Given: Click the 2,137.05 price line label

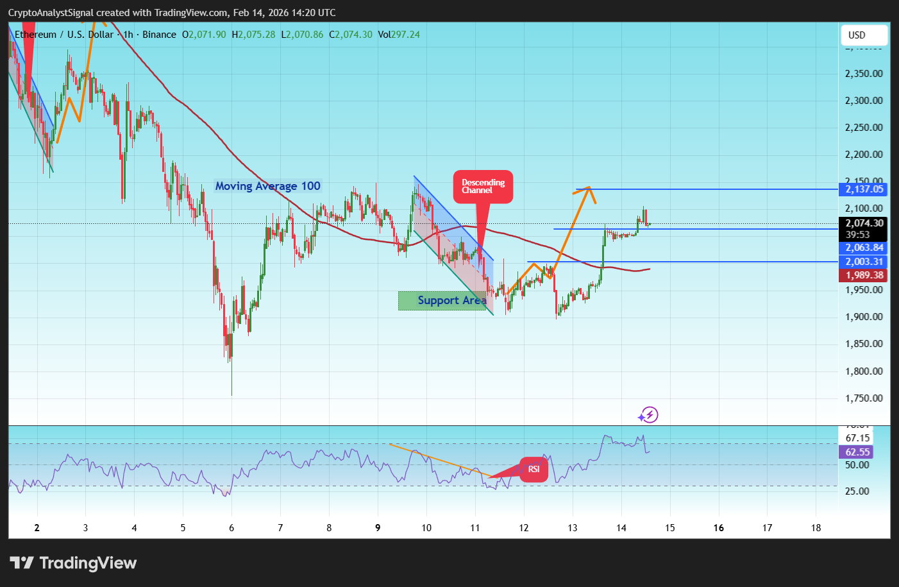Looking at the screenshot, I should (864, 189).
